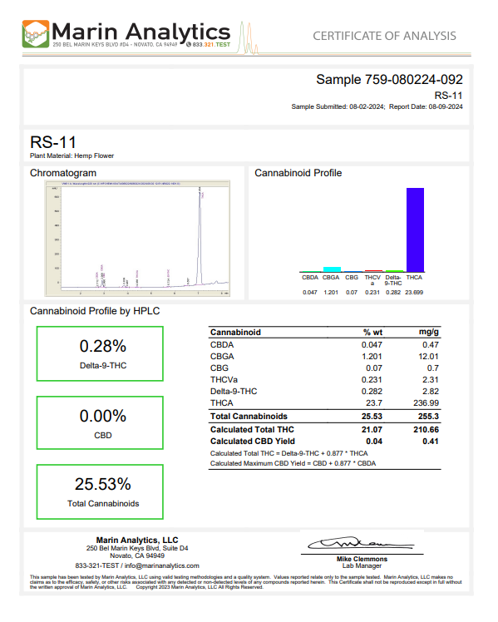Image resolution: width=498 pixels, height=622 pixels.
Task: Click the purple THCA bar in the chart
Action: tap(415, 230)
